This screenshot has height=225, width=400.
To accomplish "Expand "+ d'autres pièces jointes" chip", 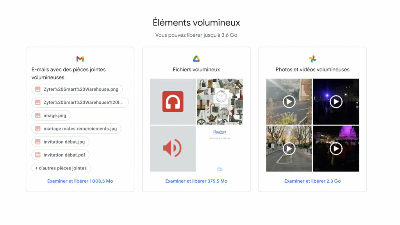I will [x=61, y=168].
